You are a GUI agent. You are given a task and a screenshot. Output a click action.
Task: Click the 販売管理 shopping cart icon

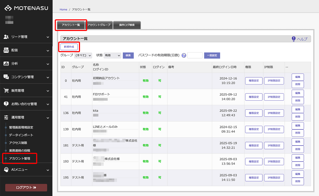(6, 91)
